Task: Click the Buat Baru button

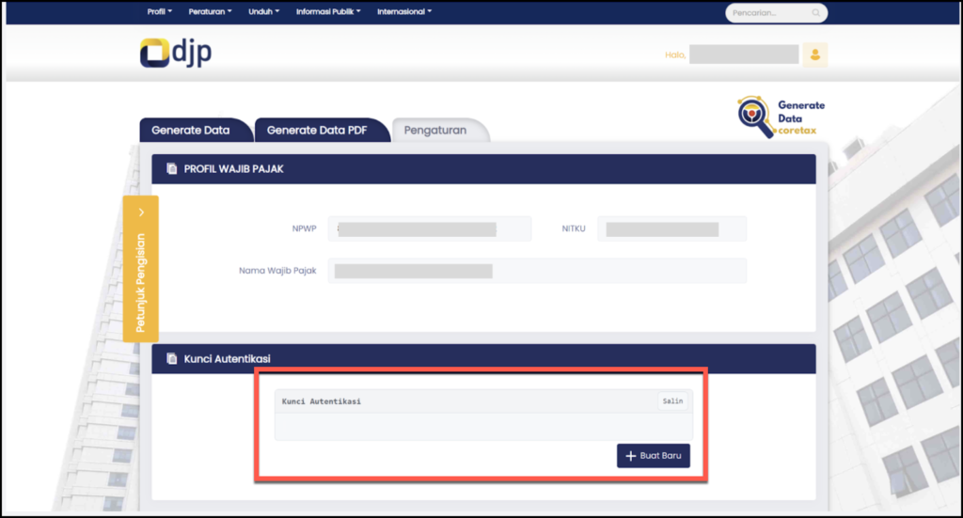Action: (654, 456)
